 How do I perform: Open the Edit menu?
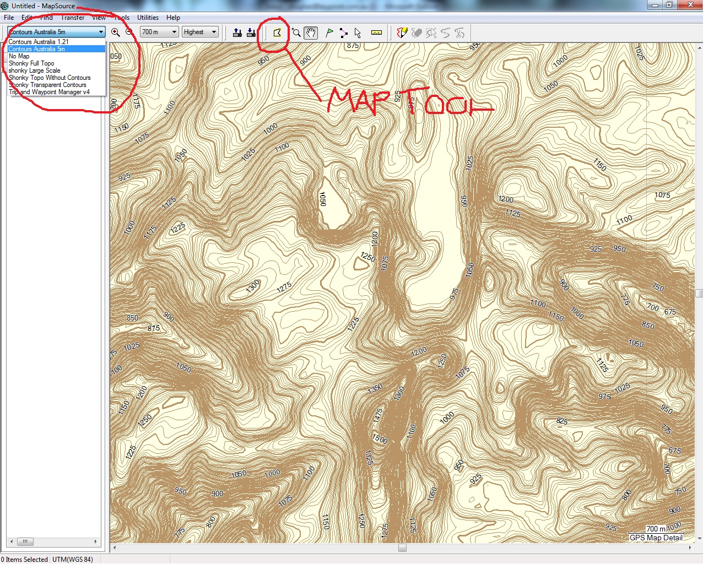[27, 18]
